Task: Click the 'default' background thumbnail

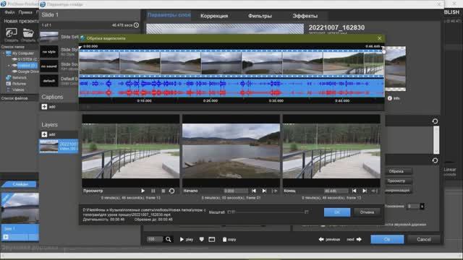Action: (49, 80)
